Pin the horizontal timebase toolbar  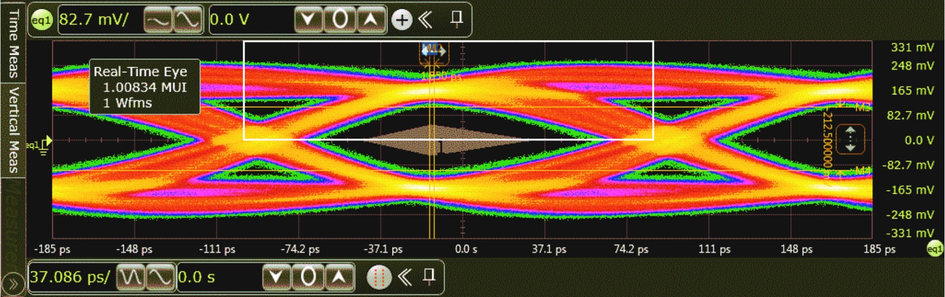pyautogui.click(x=429, y=276)
